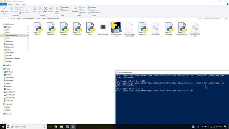Select DCIM folder in sidebar
The width and height of the screenshot is (229, 129).
[x=8, y=107]
